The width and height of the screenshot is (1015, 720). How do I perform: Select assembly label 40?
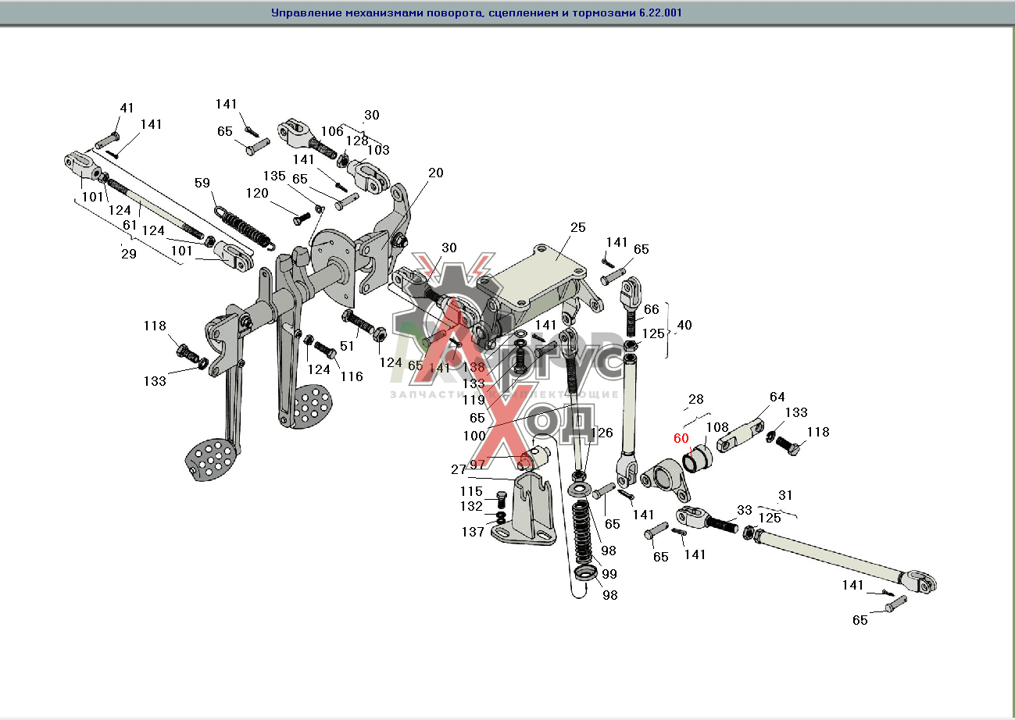point(684,324)
